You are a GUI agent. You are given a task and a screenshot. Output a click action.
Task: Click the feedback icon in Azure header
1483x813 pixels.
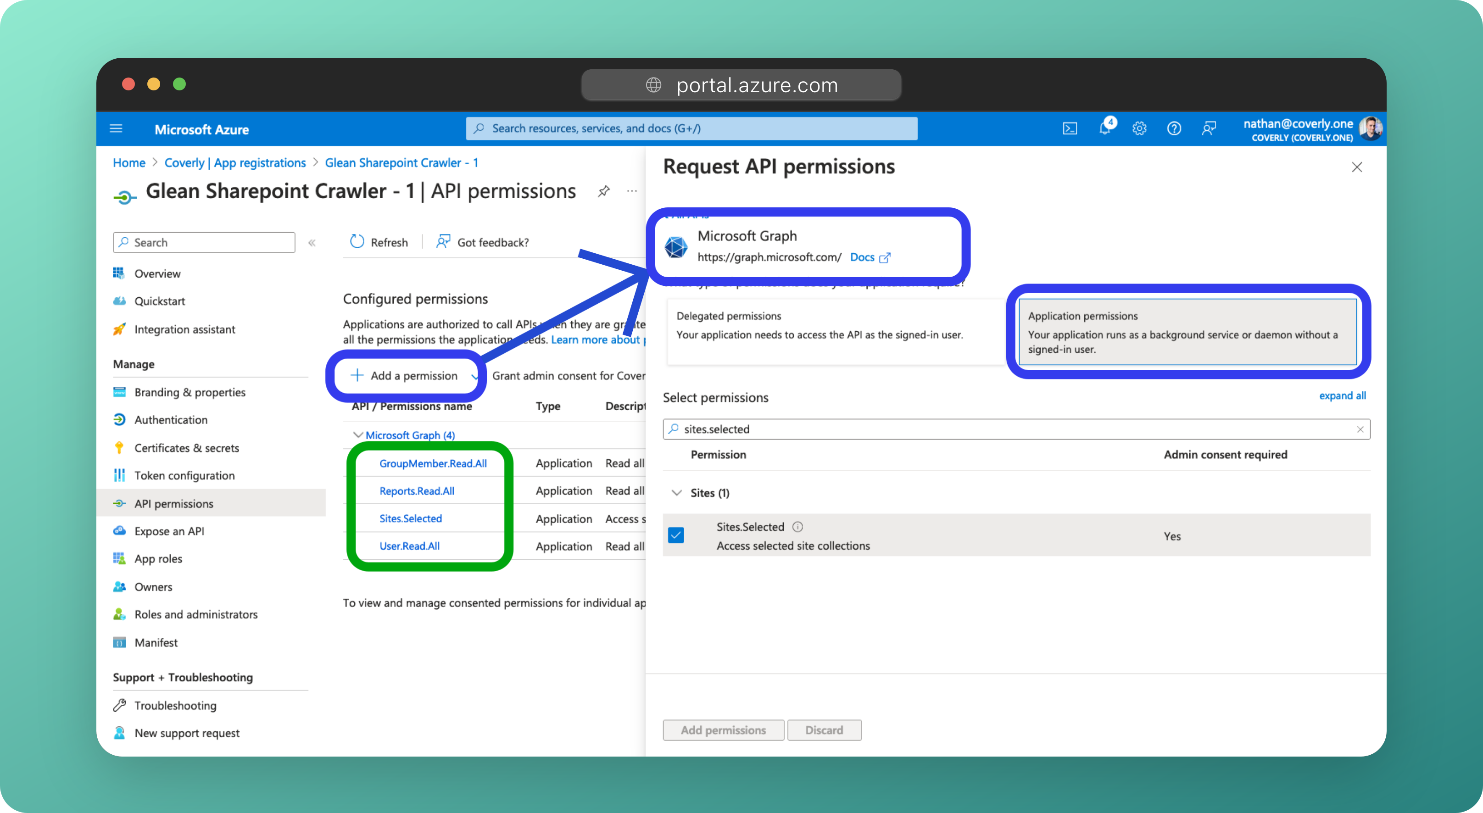pyautogui.click(x=1209, y=128)
